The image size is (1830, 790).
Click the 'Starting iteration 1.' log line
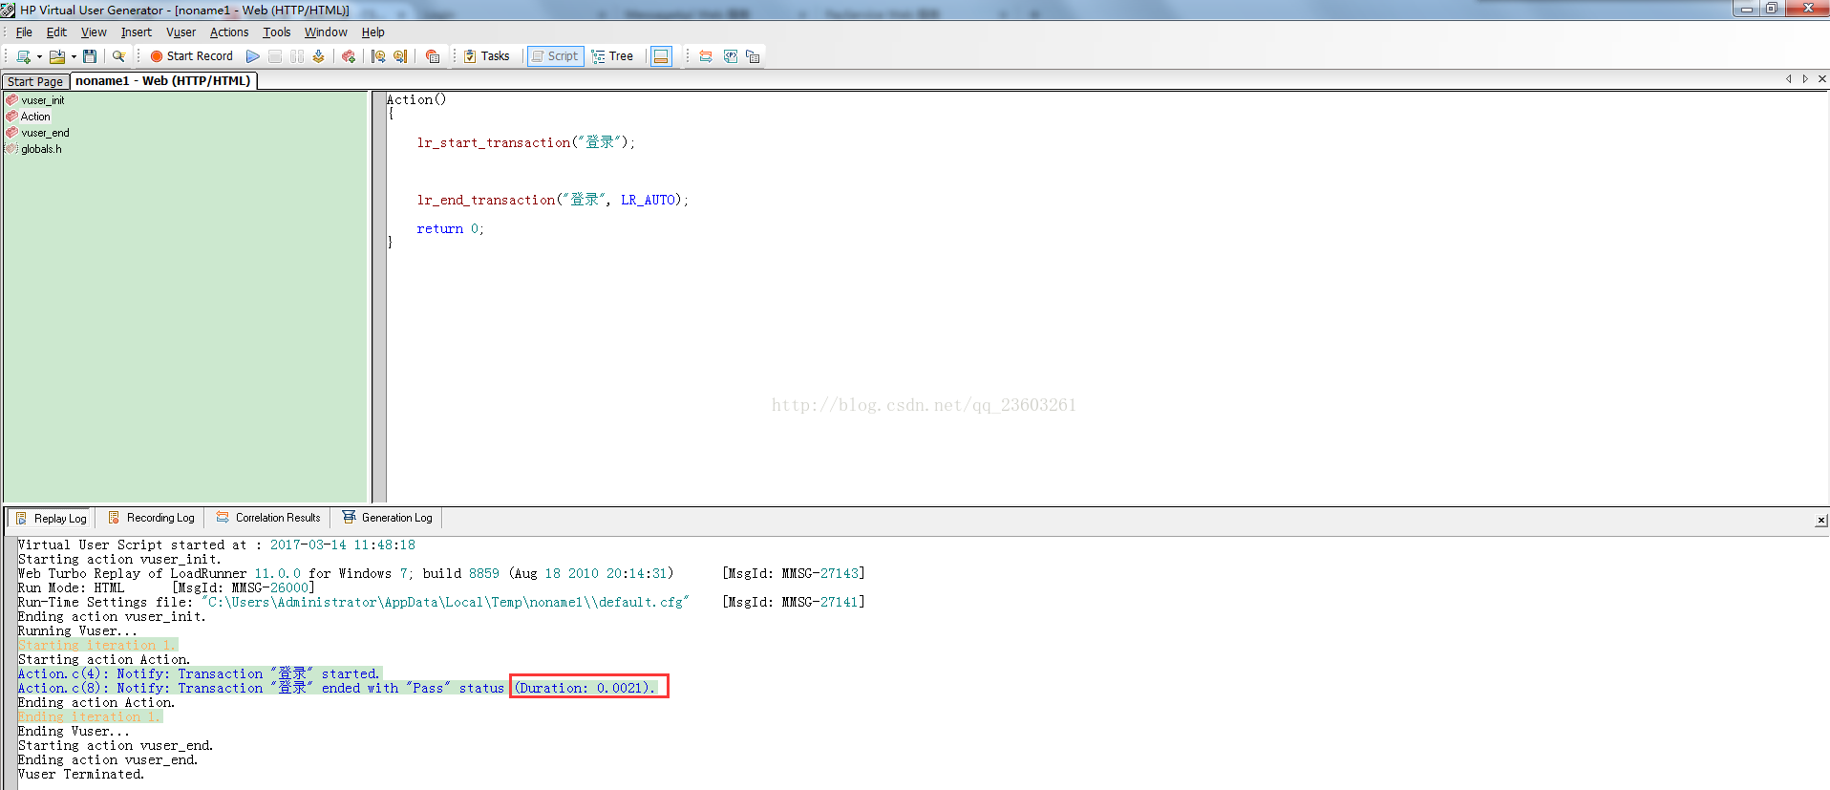pos(97,646)
